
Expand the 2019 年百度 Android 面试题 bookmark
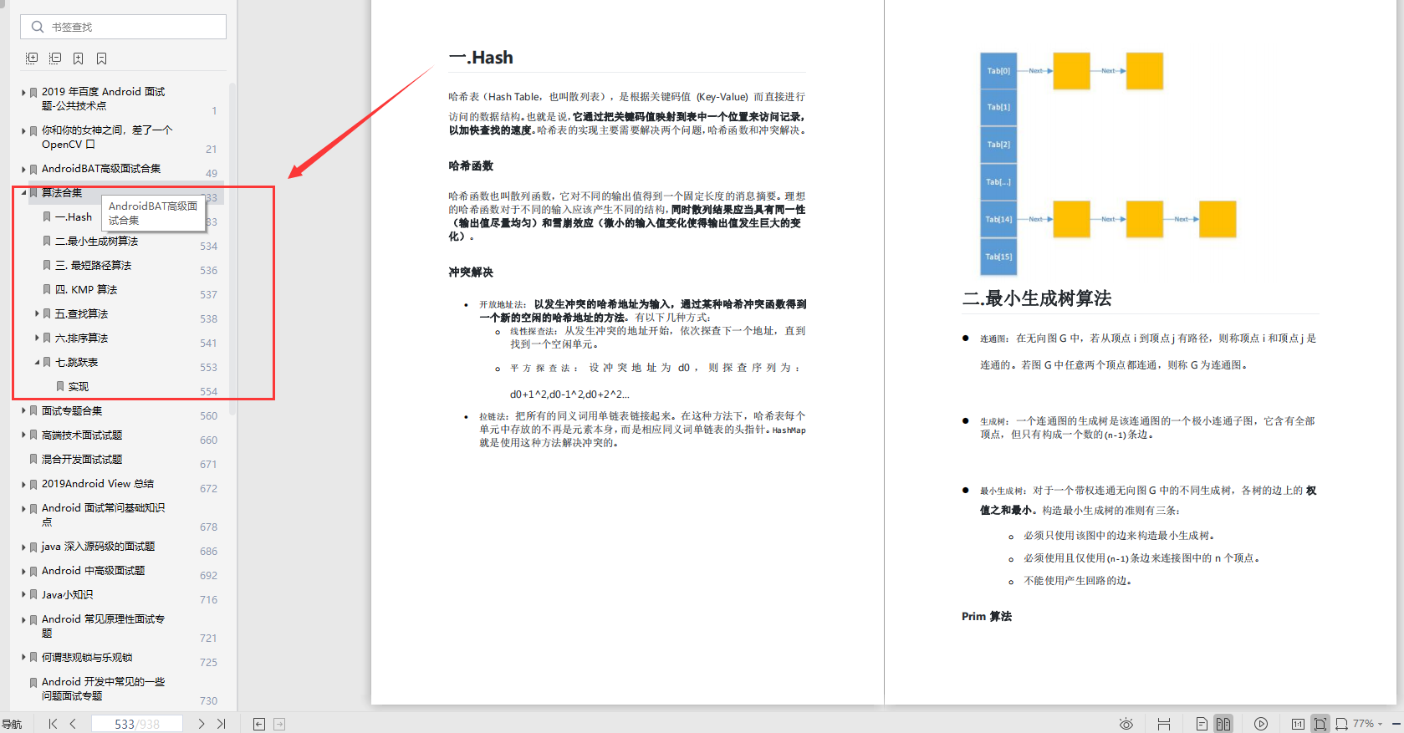(23, 93)
